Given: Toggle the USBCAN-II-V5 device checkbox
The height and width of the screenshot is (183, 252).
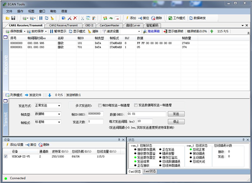Looking at the screenshot, I should point(6,156).
